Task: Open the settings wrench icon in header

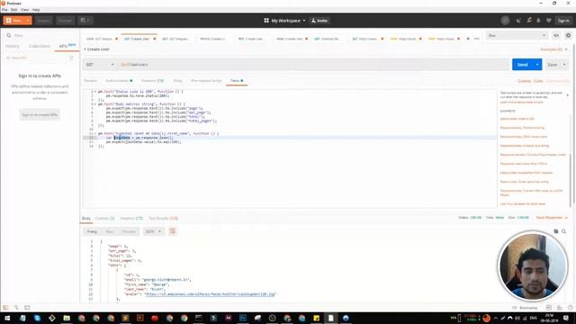Action: click(529, 21)
